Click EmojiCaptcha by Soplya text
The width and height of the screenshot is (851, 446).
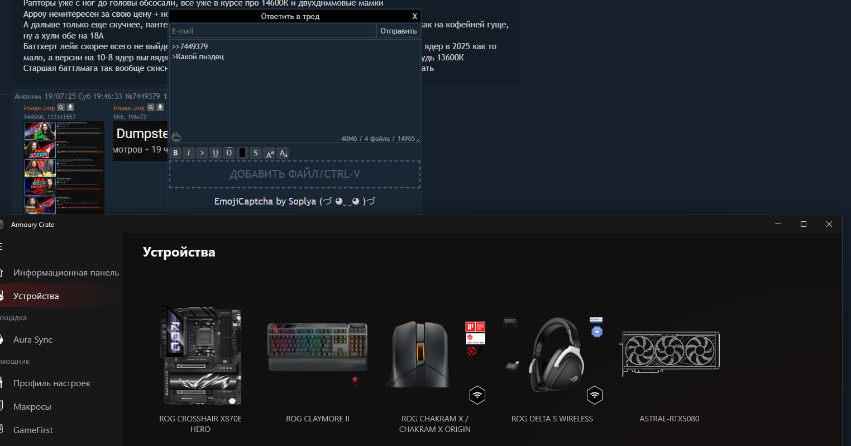click(295, 201)
